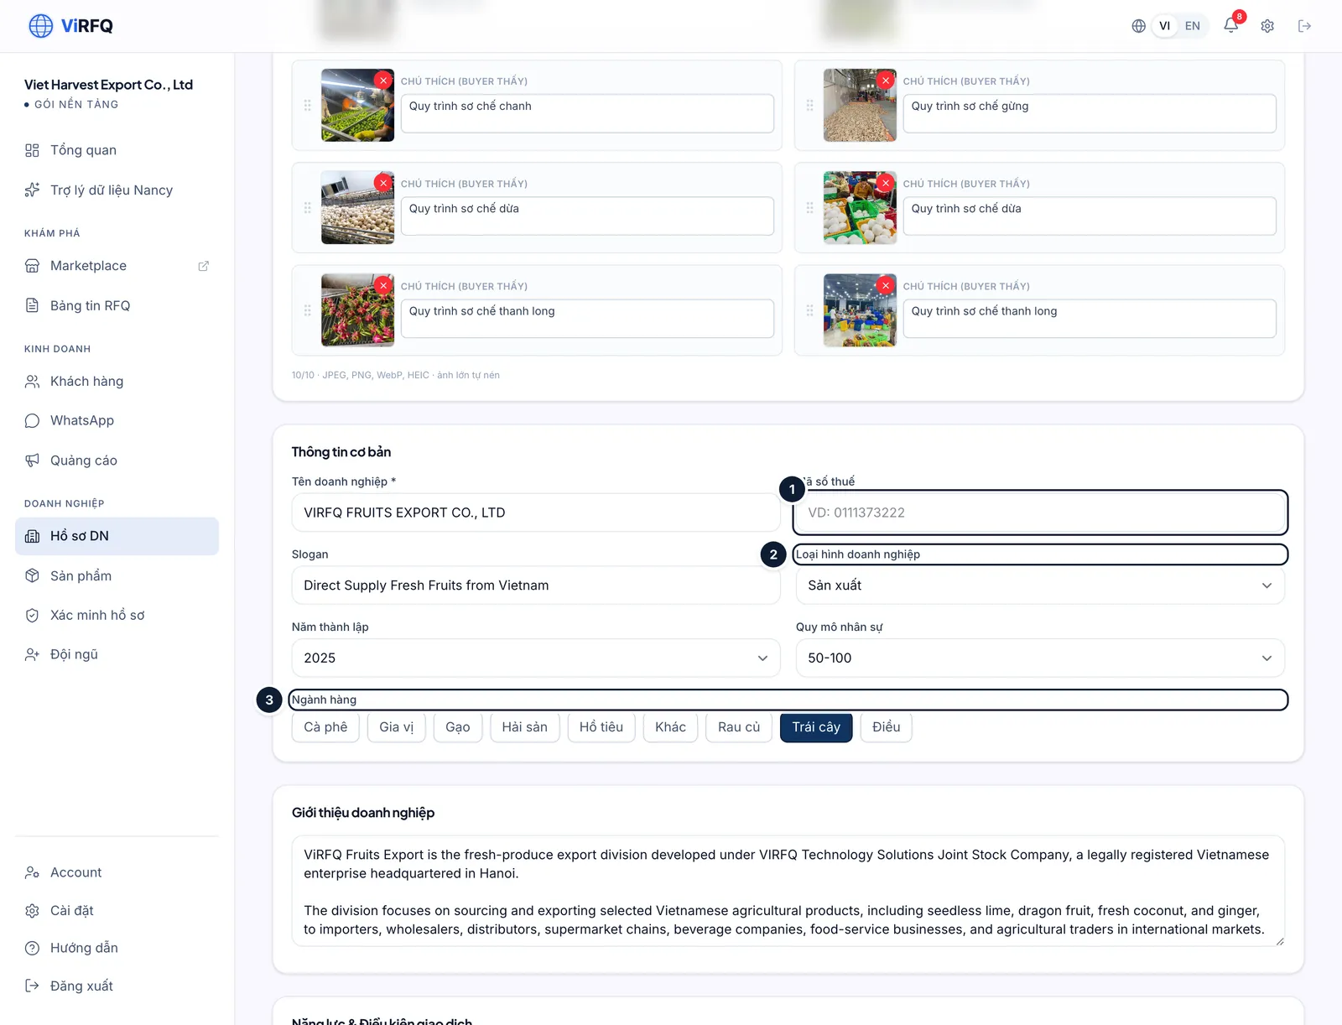Toggle the Rau củ category chip
The width and height of the screenshot is (1342, 1025).
pyautogui.click(x=739, y=727)
